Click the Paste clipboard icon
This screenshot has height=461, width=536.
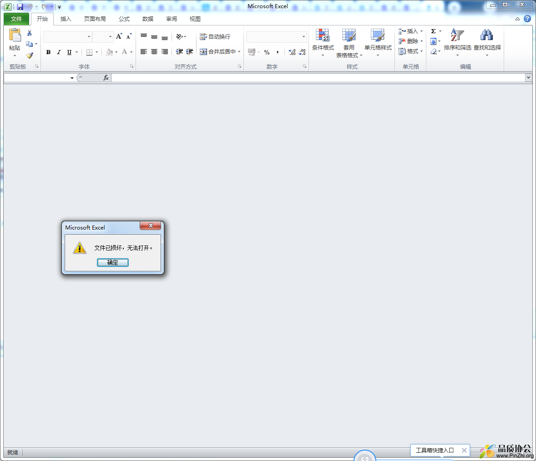[15, 35]
